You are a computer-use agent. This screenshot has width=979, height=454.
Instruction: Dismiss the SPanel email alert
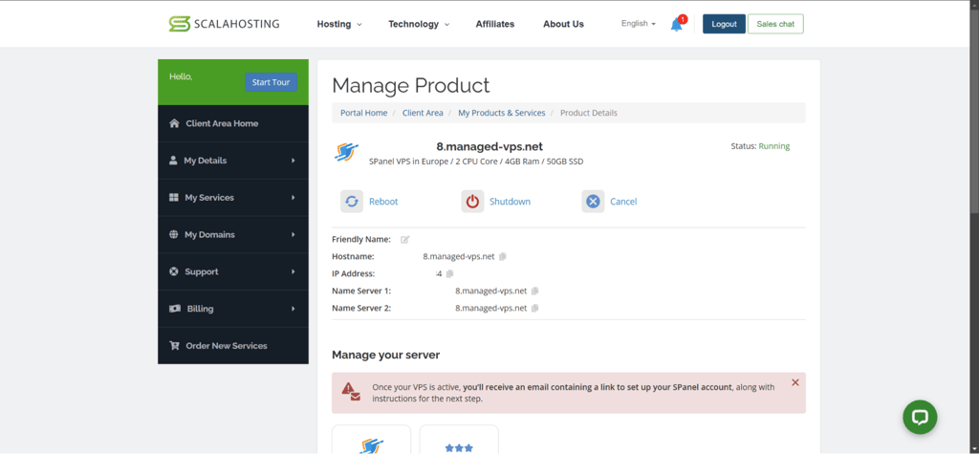794,382
